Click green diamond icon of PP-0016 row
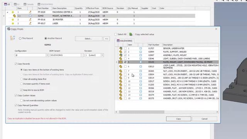The width and height of the screenshot is (247, 139). (x=13, y=20)
